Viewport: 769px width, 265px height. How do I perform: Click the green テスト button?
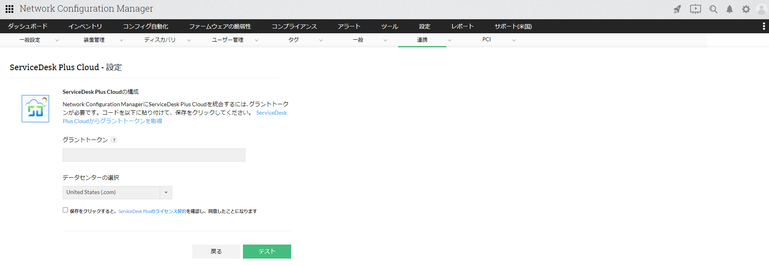pyautogui.click(x=267, y=251)
